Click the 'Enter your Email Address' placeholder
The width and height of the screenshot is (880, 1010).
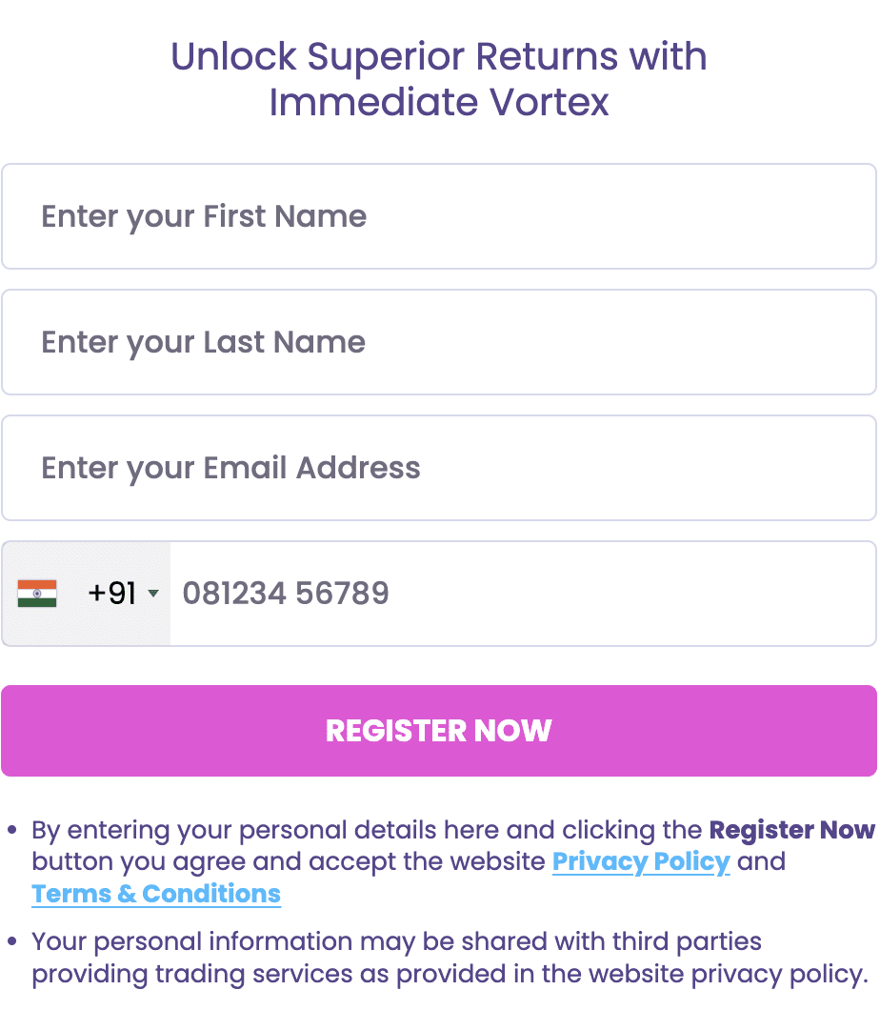pos(231,468)
